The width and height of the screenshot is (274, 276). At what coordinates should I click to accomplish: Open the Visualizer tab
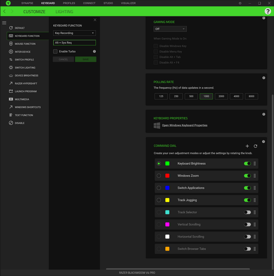click(128, 3)
